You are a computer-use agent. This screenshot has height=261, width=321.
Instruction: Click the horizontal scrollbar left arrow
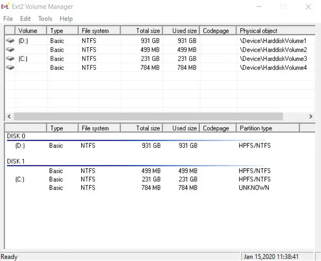9,116
